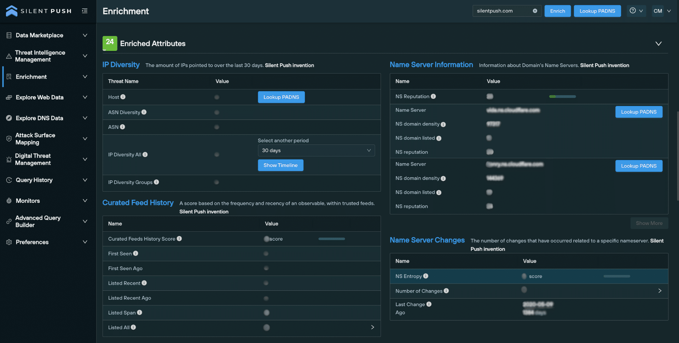The width and height of the screenshot is (679, 343).
Task: Click the Threat Intelligence Management warning icon
Action: (x=9, y=56)
